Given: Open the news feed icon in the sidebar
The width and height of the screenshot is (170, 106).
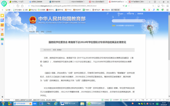Looking at the screenshot, I should click(x=2, y=20).
